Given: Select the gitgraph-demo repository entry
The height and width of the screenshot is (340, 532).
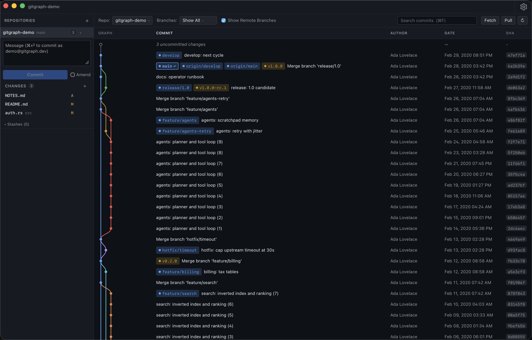Looking at the screenshot, I should 47,33.
